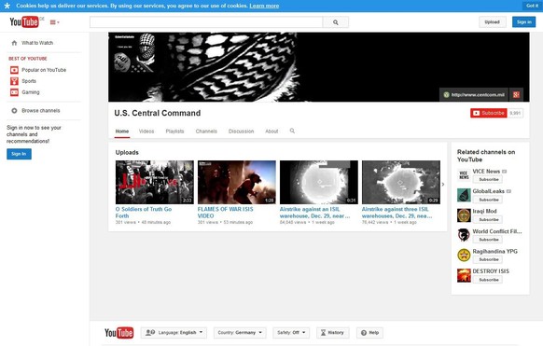Viewport: 543px width, 346px height.
Task: Open What to Watch home icon
Action: click(14, 43)
